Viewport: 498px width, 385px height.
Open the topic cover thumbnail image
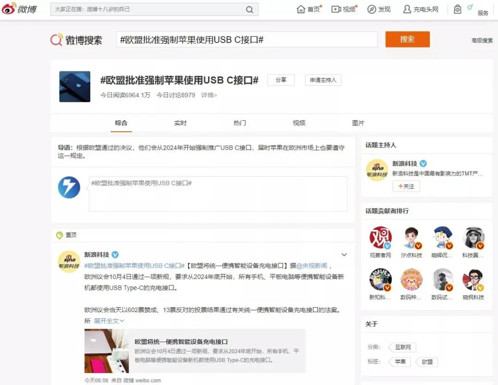pos(75,87)
